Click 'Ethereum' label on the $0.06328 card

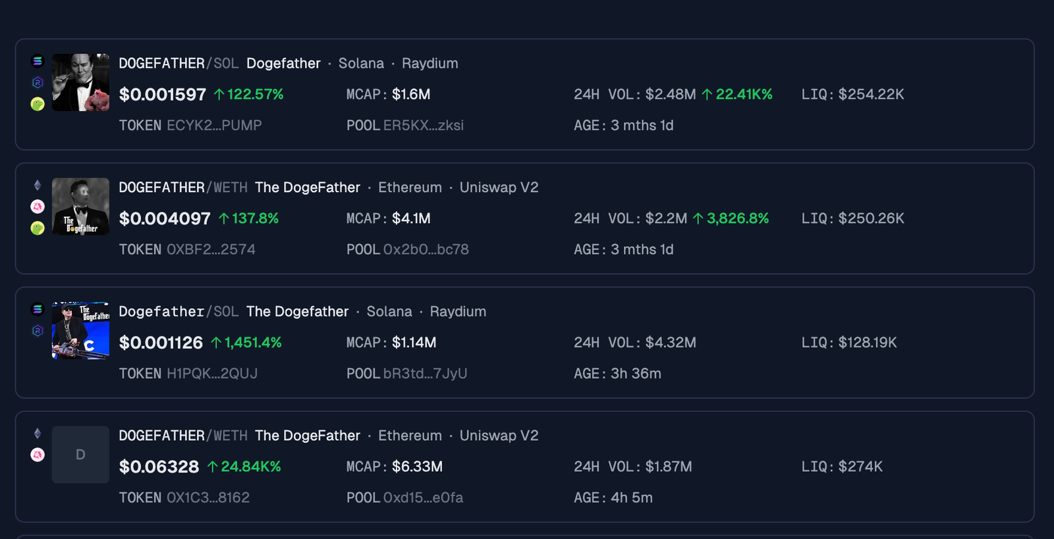tap(410, 436)
